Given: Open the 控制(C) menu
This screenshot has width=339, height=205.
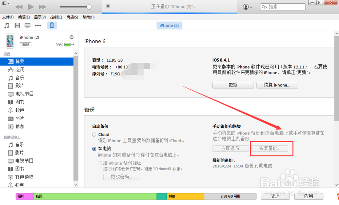Looking at the screenshot, I should pos(56,17).
